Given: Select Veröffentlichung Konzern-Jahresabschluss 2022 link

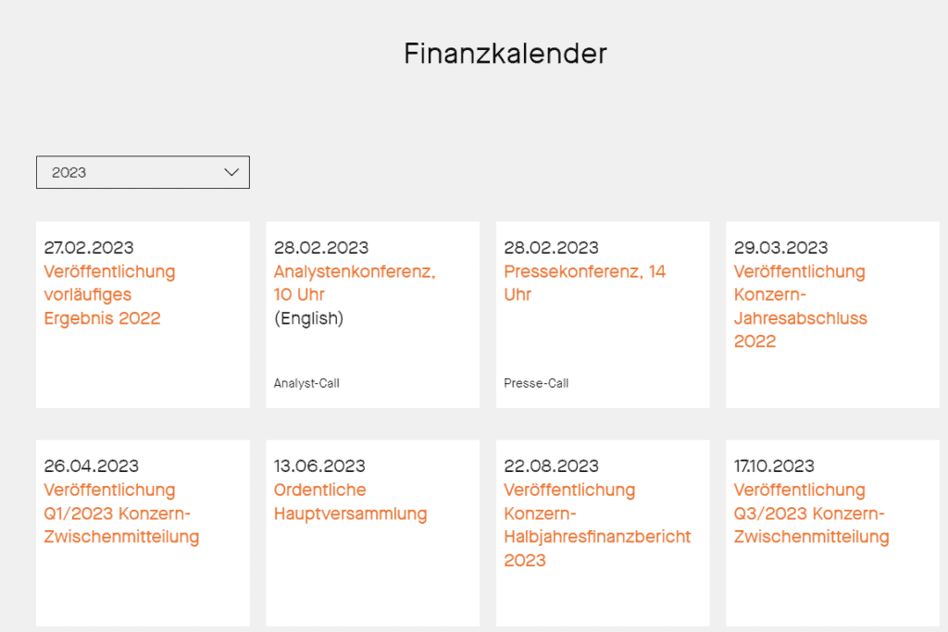Looking at the screenshot, I should click(x=800, y=306).
